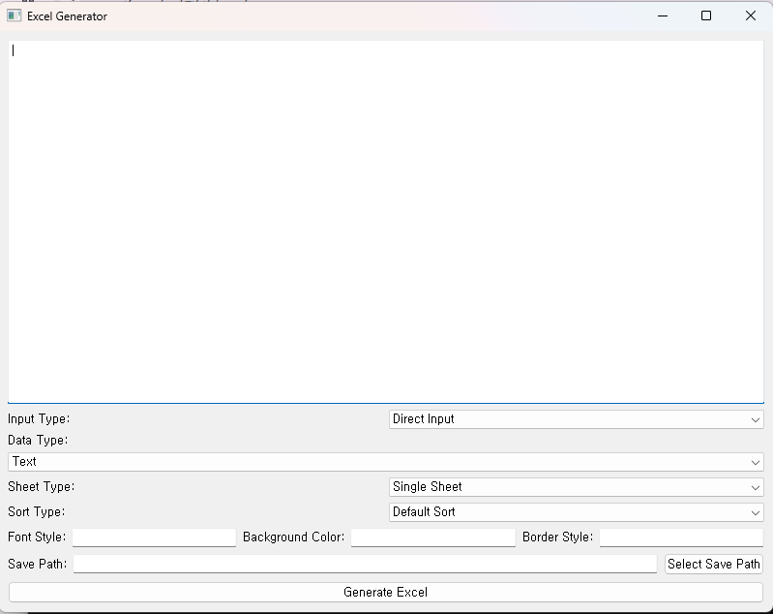This screenshot has width=773, height=614.
Task: Click the Excel Generator title bar text
Action: pyautogui.click(x=67, y=16)
